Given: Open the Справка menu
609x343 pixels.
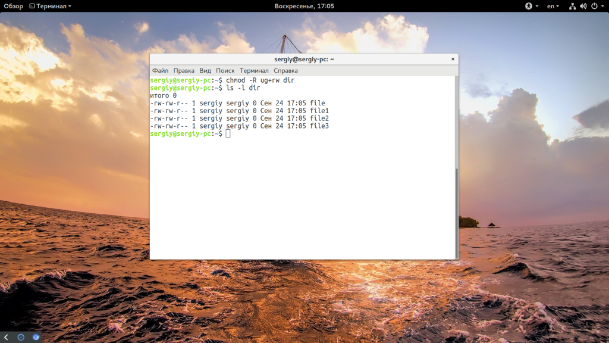Looking at the screenshot, I should coord(285,70).
